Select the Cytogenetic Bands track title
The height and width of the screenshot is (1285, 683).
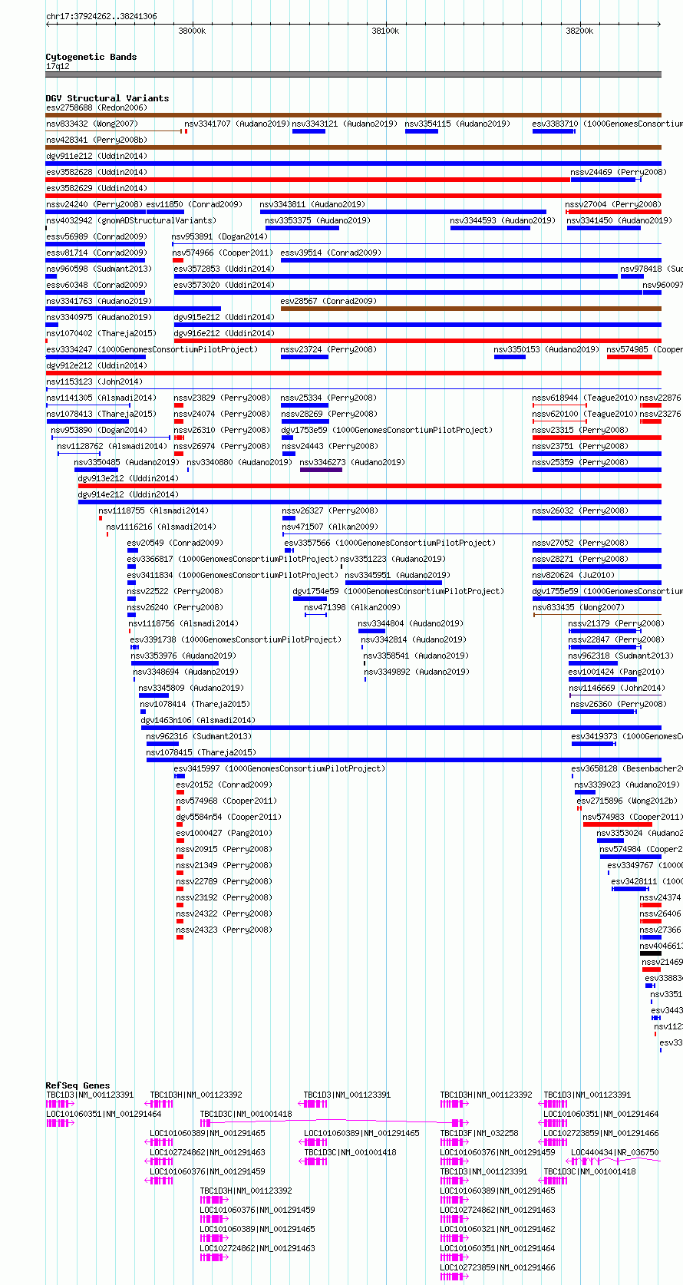[91, 57]
